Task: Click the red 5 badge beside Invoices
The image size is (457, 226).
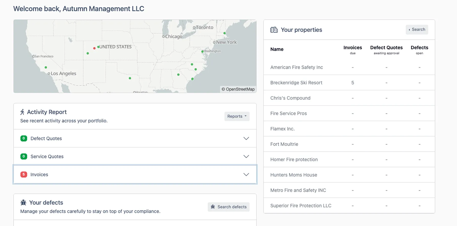Action: coord(24,174)
